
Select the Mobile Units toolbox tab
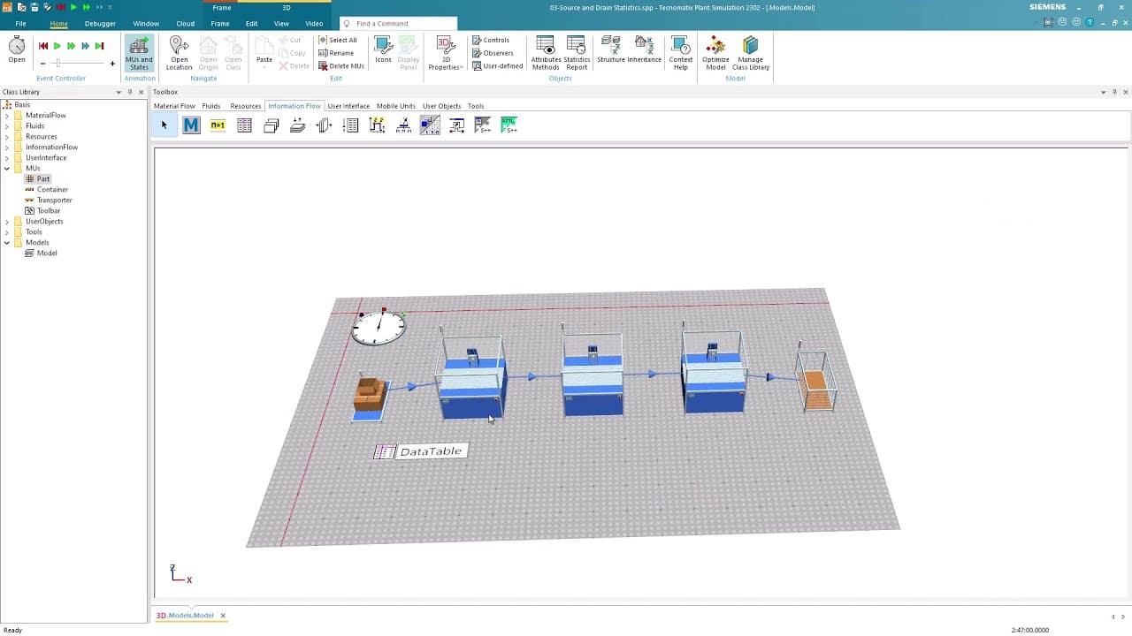[x=395, y=106]
